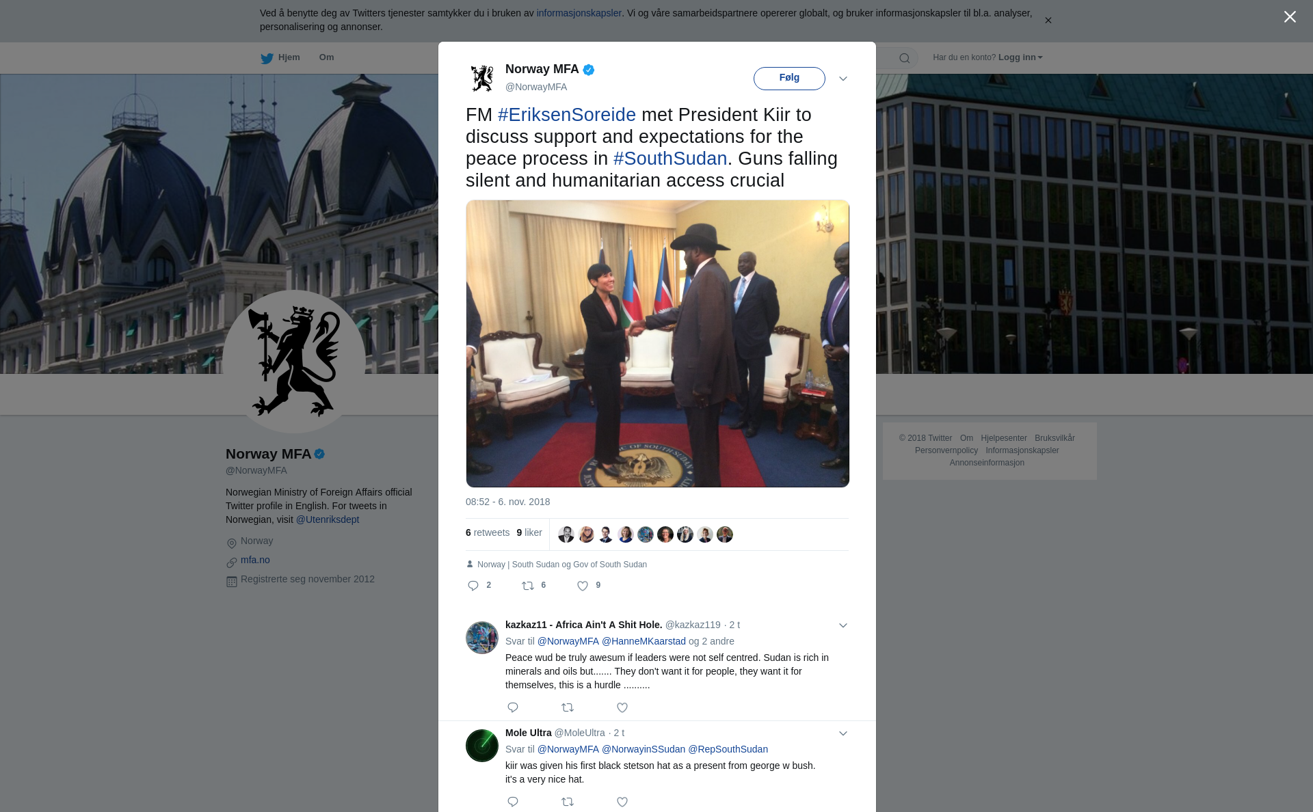This screenshot has width=1313, height=812.
Task: Retweet the Norway MFA tweet
Action: (528, 586)
